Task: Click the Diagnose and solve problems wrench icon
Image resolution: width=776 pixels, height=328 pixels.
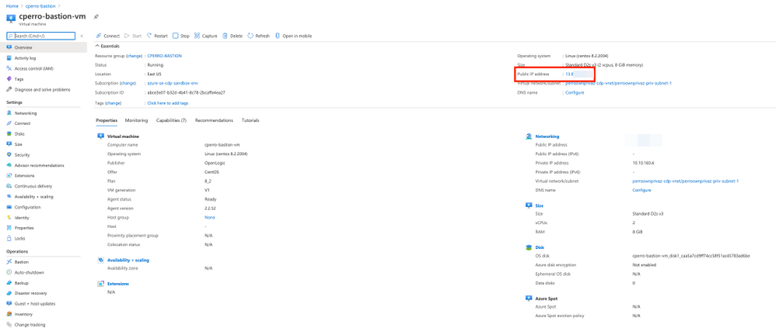Action: click(x=9, y=90)
